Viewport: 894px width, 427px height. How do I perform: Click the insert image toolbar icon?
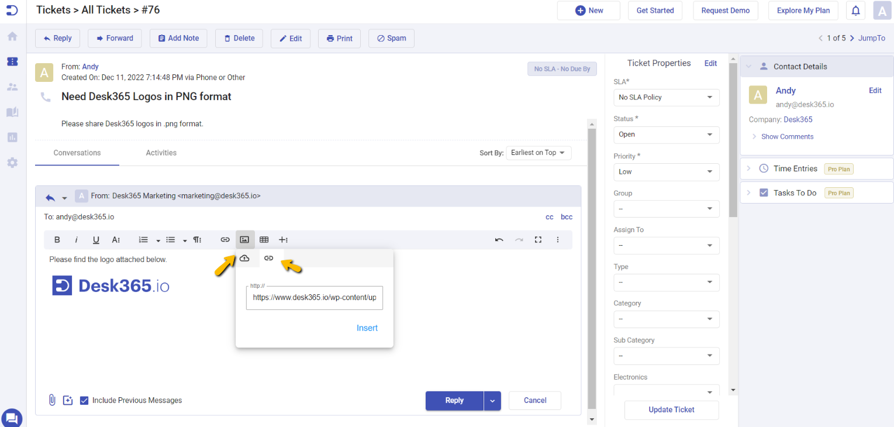pos(245,240)
